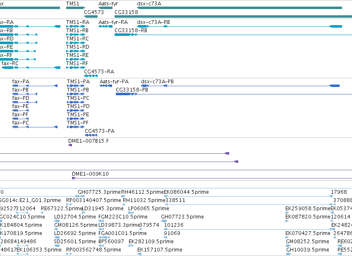Select the teal gene bar under CG4573
The height and width of the screenshot is (256, 352).
(x=91, y=16)
